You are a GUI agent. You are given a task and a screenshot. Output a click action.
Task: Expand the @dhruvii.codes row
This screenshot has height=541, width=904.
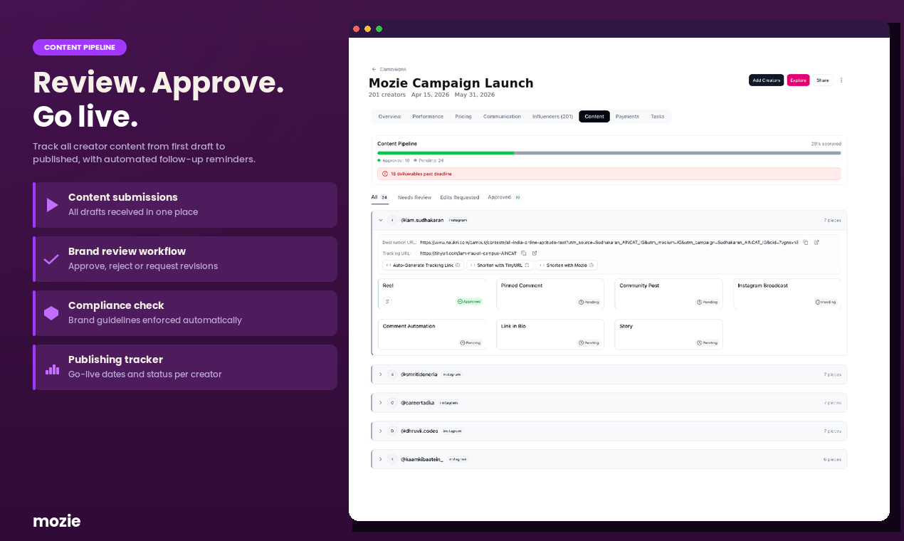pyautogui.click(x=381, y=431)
